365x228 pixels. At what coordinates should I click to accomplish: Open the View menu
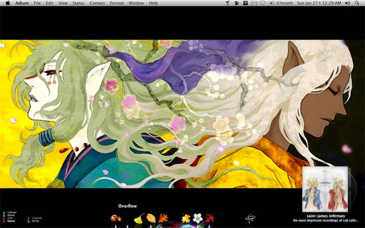63,3
